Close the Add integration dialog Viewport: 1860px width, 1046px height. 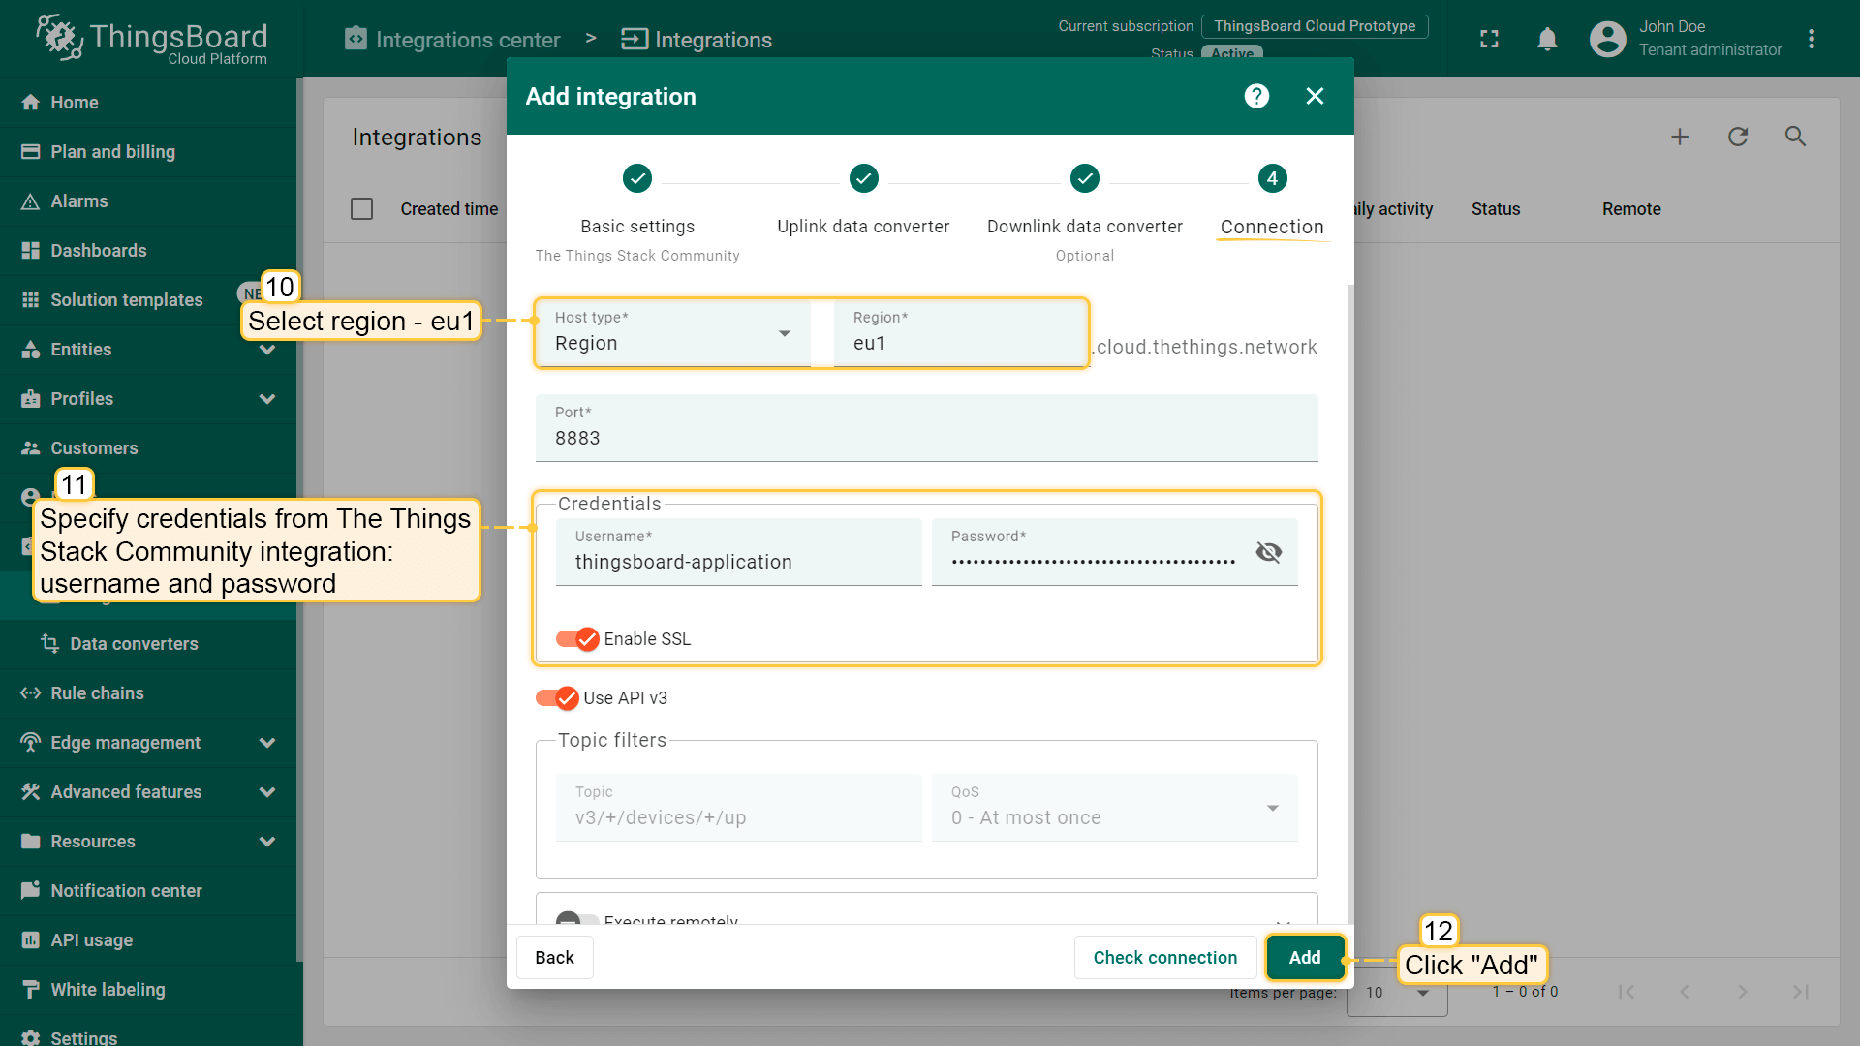1315,96
